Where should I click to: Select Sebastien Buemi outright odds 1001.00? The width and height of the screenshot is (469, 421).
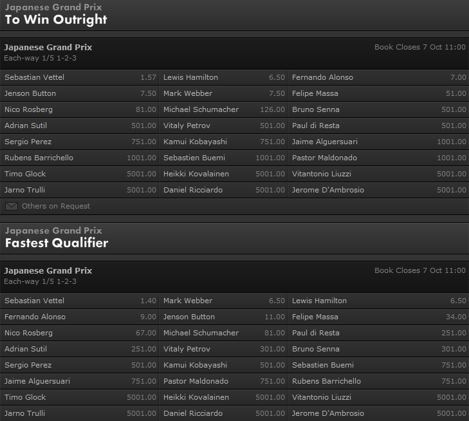223,158
